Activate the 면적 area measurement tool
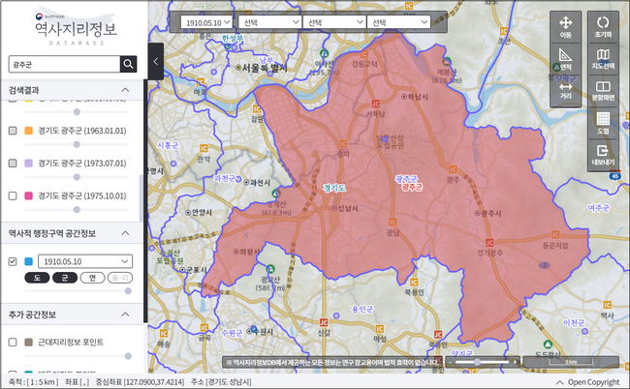The width and height of the screenshot is (630, 389). [566, 58]
